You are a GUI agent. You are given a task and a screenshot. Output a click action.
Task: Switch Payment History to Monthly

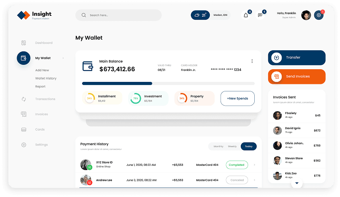(x=218, y=146)
